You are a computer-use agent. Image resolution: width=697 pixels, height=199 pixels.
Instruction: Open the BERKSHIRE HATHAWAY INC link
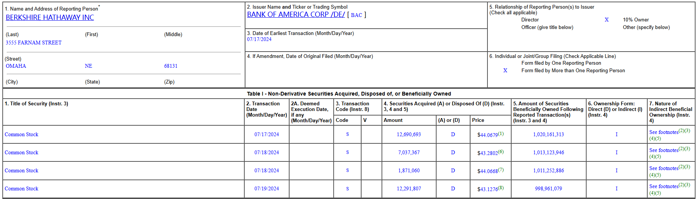[50, 17]
